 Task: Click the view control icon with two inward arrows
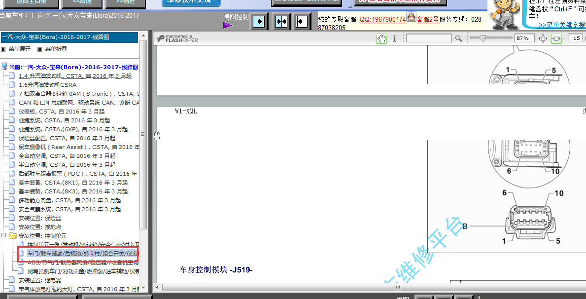pos(281,21)
